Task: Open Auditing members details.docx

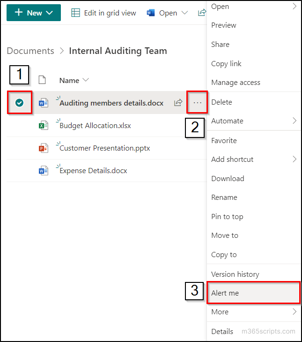Action: (111, 103)
